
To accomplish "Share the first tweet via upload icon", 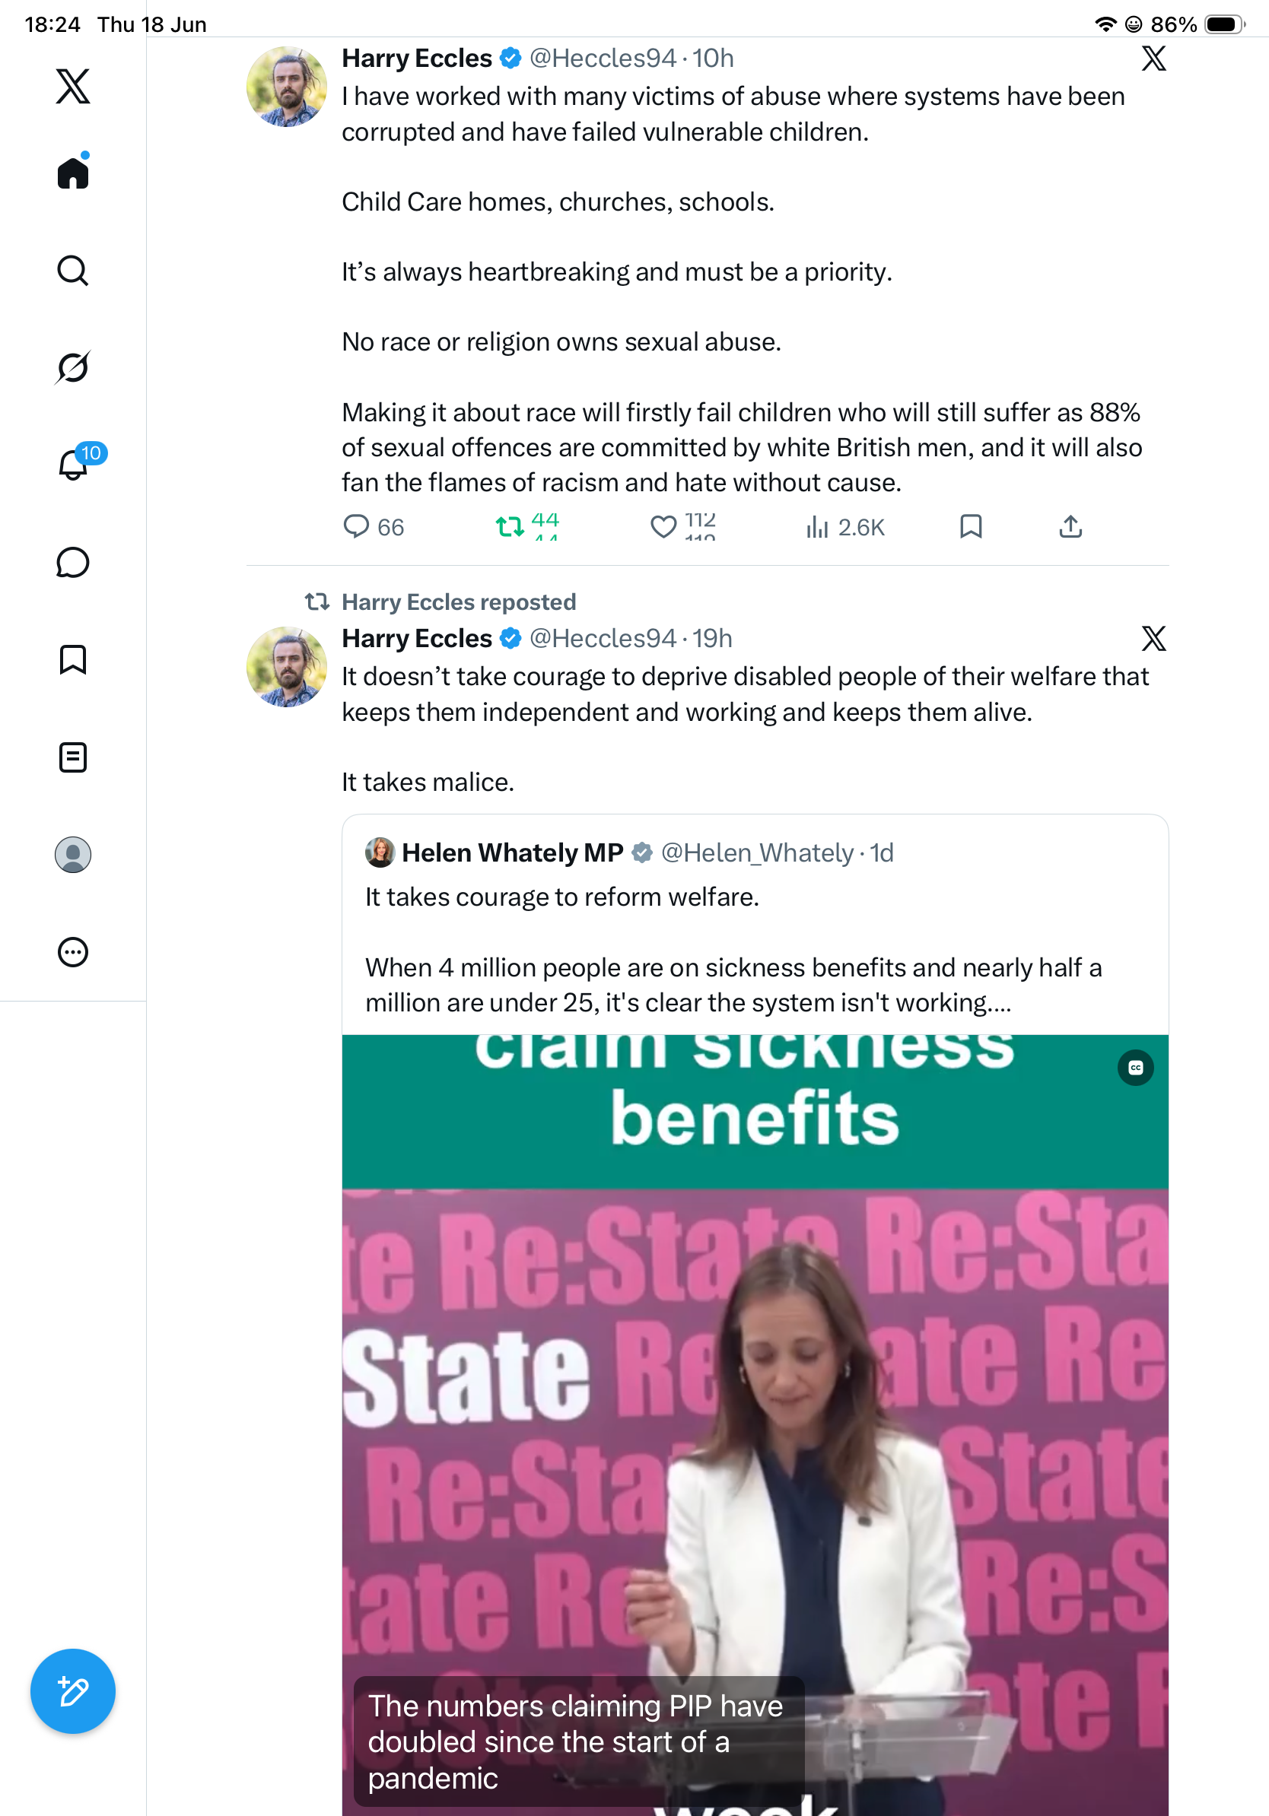I will [x=1070, y=526].
